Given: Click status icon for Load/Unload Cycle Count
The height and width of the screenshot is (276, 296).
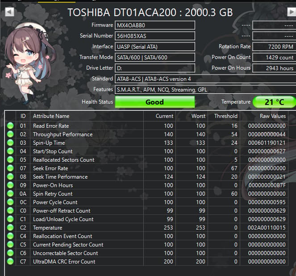Looking at the screenshot, I should pos(10,219).
